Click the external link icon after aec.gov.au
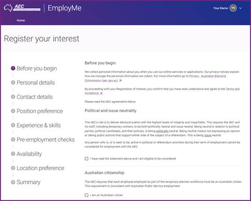The width and height of the screenshot is (251, 201). [120, 80]
